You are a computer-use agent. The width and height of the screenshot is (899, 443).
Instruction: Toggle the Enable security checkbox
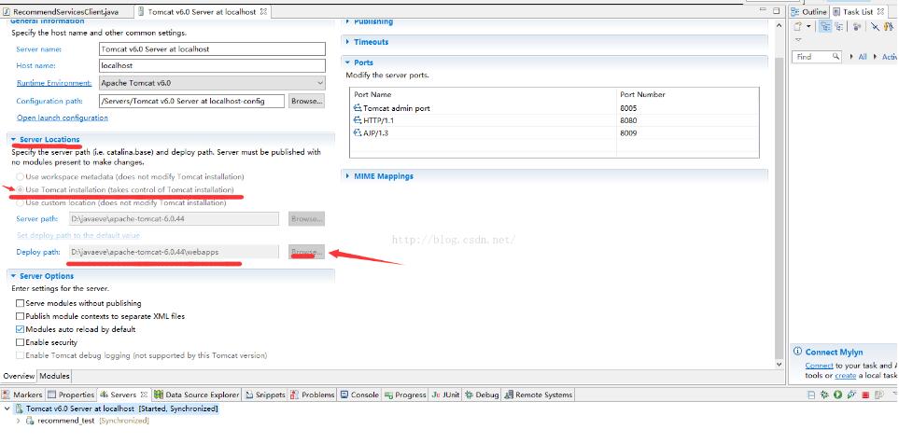[21, 342]
